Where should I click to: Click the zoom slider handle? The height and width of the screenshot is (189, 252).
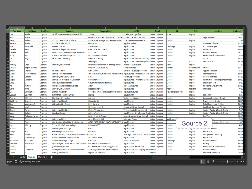228,161
